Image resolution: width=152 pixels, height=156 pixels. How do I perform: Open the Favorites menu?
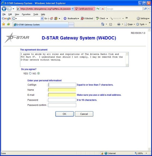(26, 14)
